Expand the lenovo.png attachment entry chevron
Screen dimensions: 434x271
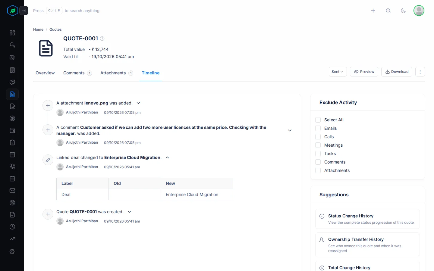tap(138, 103)
